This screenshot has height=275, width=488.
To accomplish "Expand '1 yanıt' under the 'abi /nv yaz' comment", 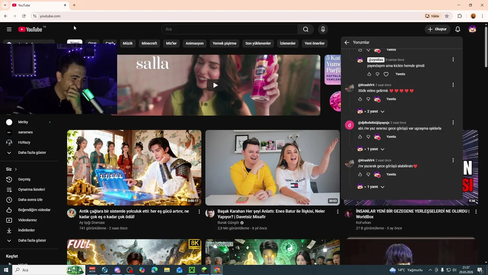I will [x=371, y=149].
